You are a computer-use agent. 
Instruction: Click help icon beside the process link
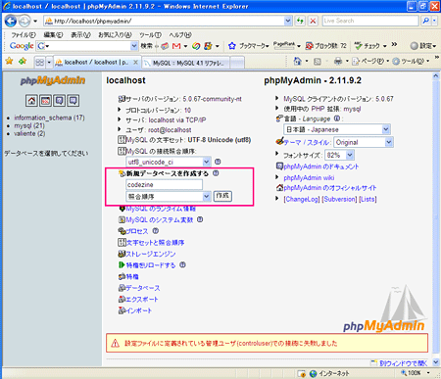(156, 231)
